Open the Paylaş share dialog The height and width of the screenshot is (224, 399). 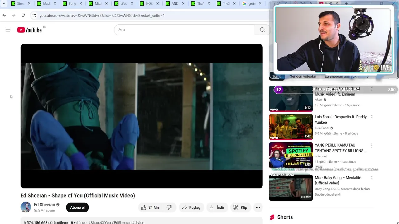pyautogui.click(x=191, y=208)
